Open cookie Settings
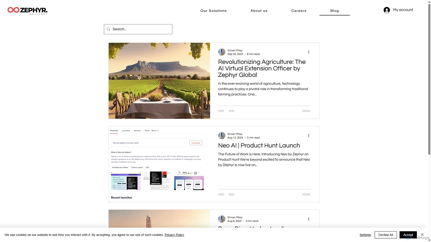Viewport: 431px width, 242px height. tap(365, 235)
